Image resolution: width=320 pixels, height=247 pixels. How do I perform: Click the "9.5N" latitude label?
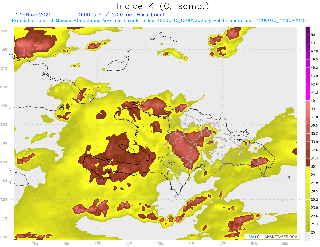tap(3, 124)
